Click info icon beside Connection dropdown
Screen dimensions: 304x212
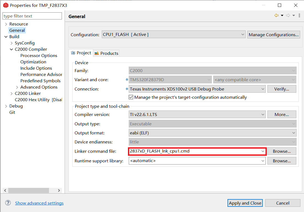(127, 89)
